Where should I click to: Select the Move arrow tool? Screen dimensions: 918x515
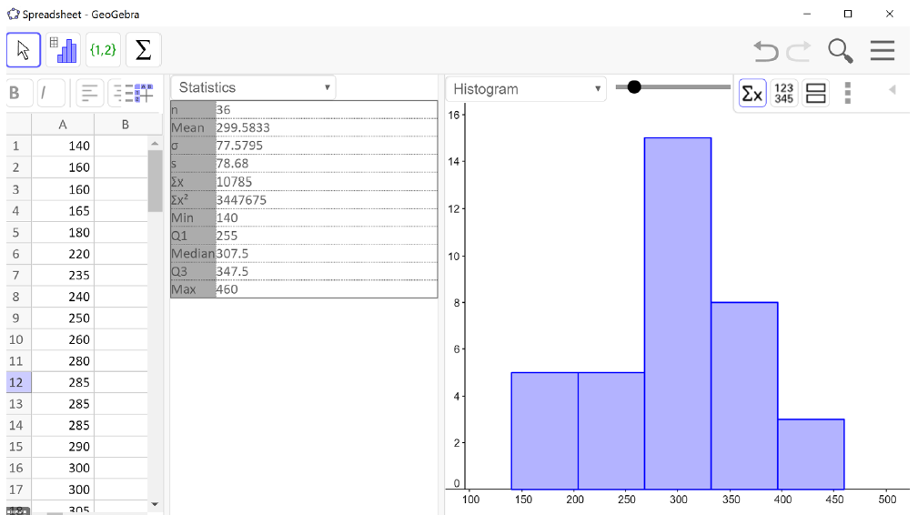click(x=24, y=50)
